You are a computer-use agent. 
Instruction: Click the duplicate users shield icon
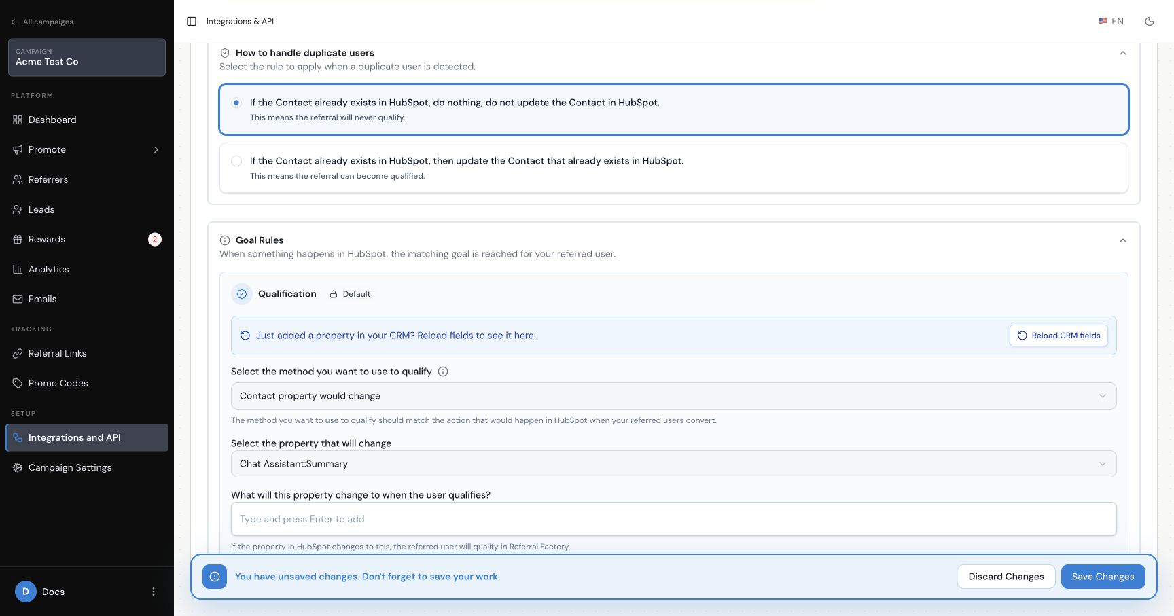225,53
